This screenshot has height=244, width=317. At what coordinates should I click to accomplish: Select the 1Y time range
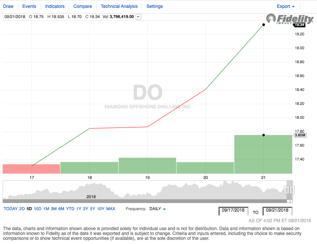pos(78,209)
